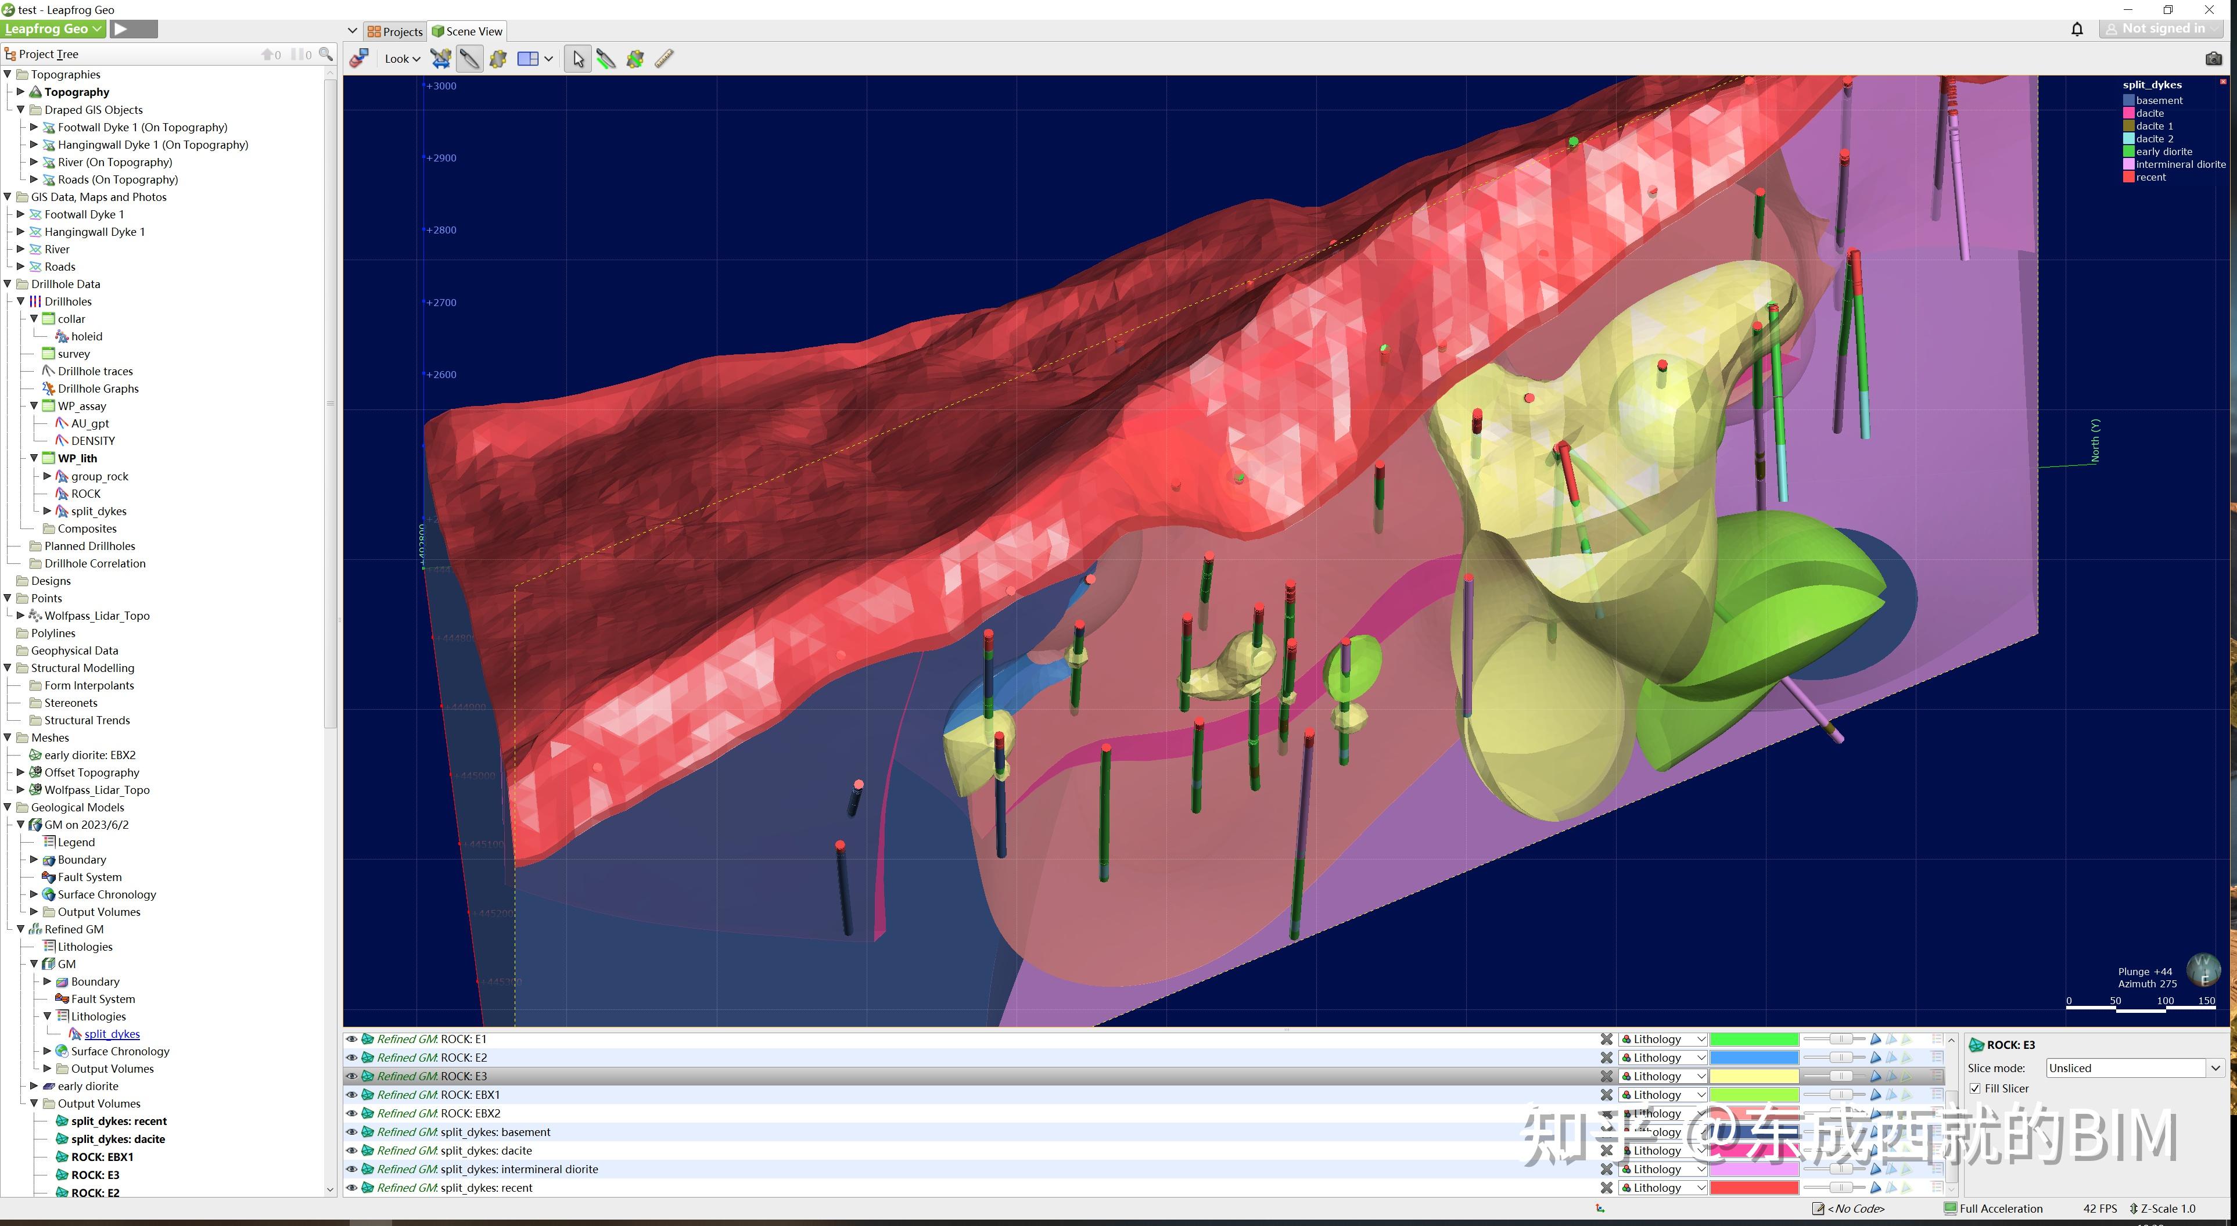Open the Leapfrog Geo main menu

pyautogui.click(x=53, y=28)
